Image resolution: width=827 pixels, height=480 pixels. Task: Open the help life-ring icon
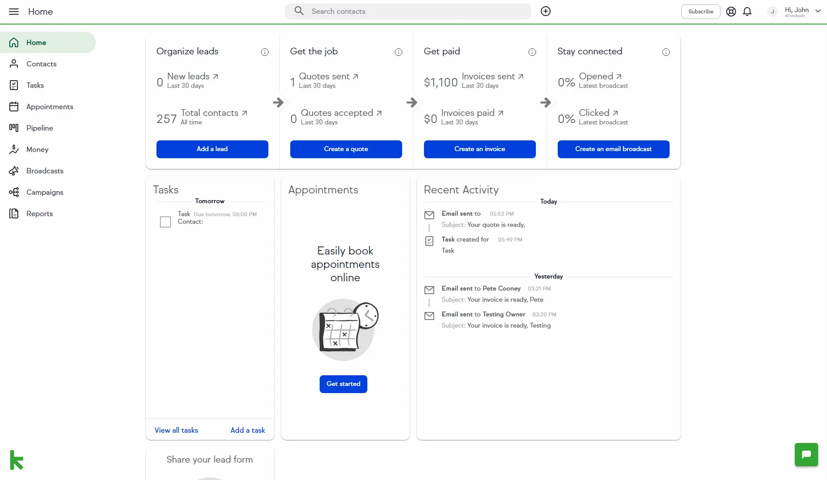pyautogui.click(x=731, y=12)
